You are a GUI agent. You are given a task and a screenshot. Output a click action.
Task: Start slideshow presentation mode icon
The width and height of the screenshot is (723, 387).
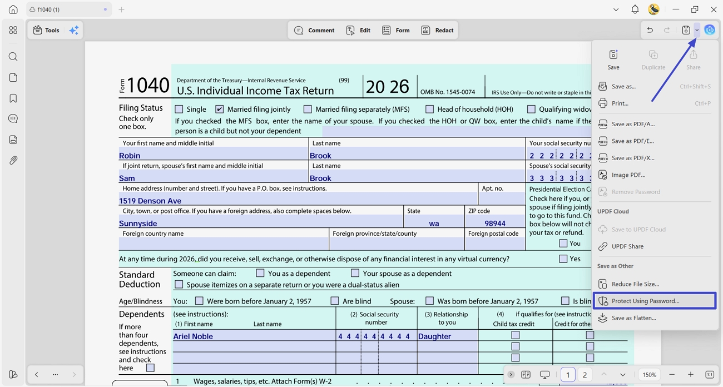pos(545,375)
